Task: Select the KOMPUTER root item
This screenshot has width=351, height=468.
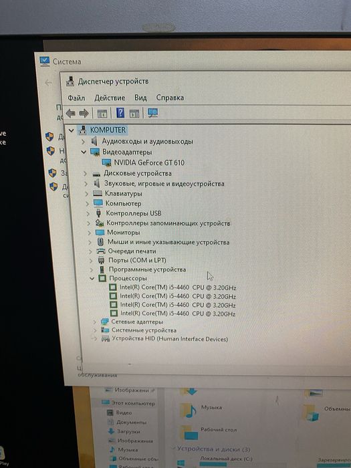Action: click(108, 130)
